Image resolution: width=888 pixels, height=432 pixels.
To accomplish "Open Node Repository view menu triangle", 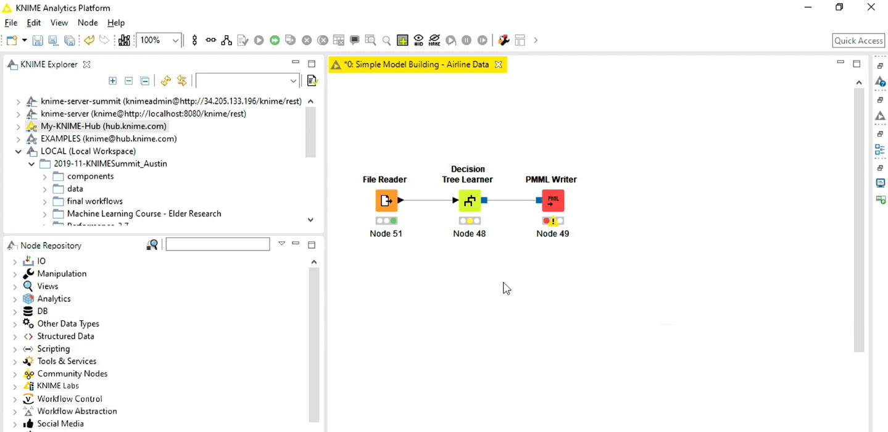I will [281, 244].
